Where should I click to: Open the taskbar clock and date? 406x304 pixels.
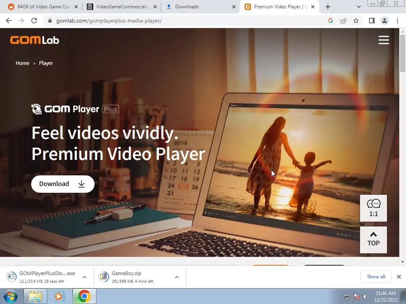pyautogui.click(x=385, y=296)
